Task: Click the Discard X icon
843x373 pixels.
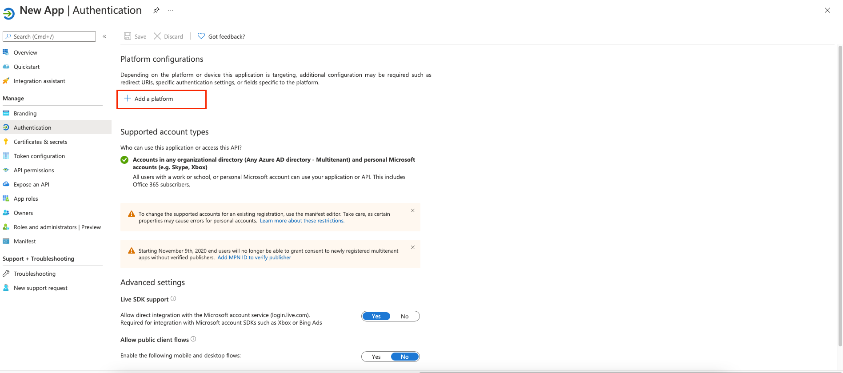Action: [x=157, y=36]
